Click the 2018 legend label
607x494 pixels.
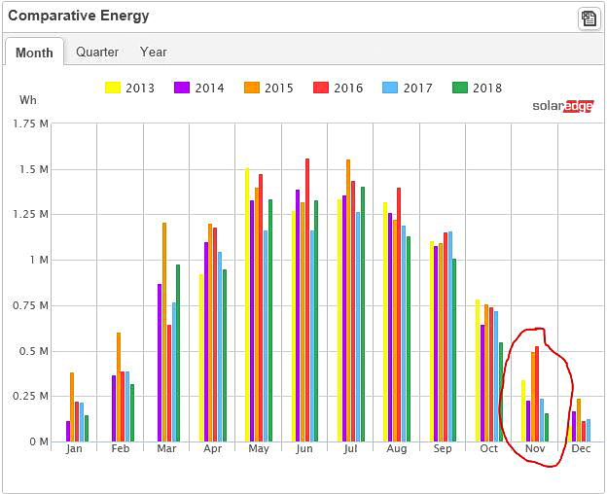(487, 88)
